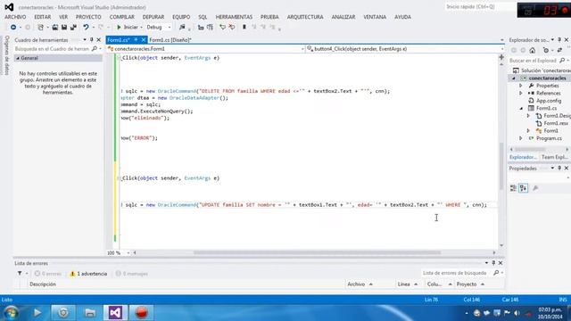The width and height of the screenshot is (571, 321).
Task: Click the Solution Explorer Home icon
Action: pyautogui.click(x=533, y=50)
